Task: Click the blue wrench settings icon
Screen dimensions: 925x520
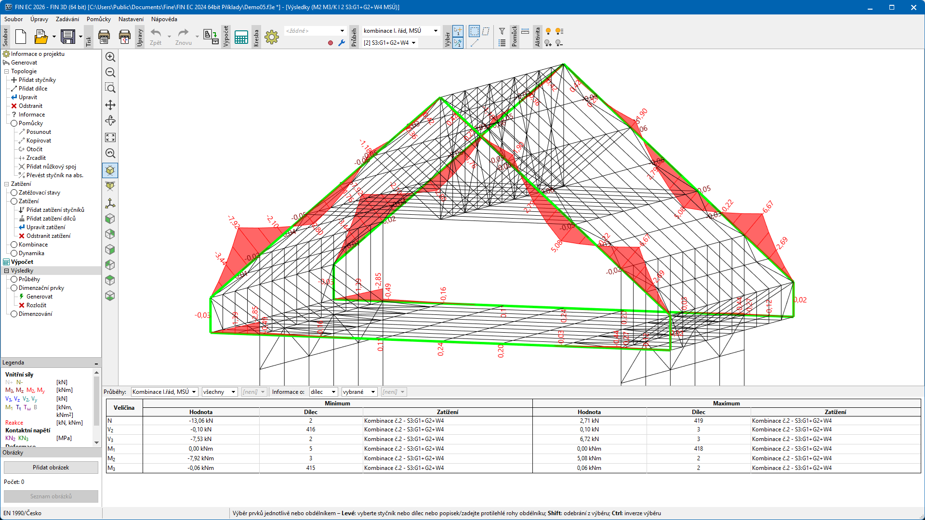Action: pyautogui.click(x=342, y=43)
